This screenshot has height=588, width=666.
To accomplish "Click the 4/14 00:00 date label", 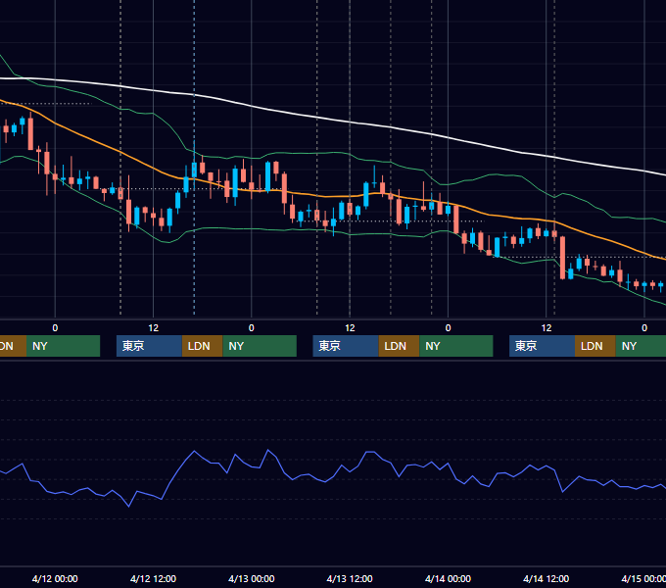I will click(448, 578).
